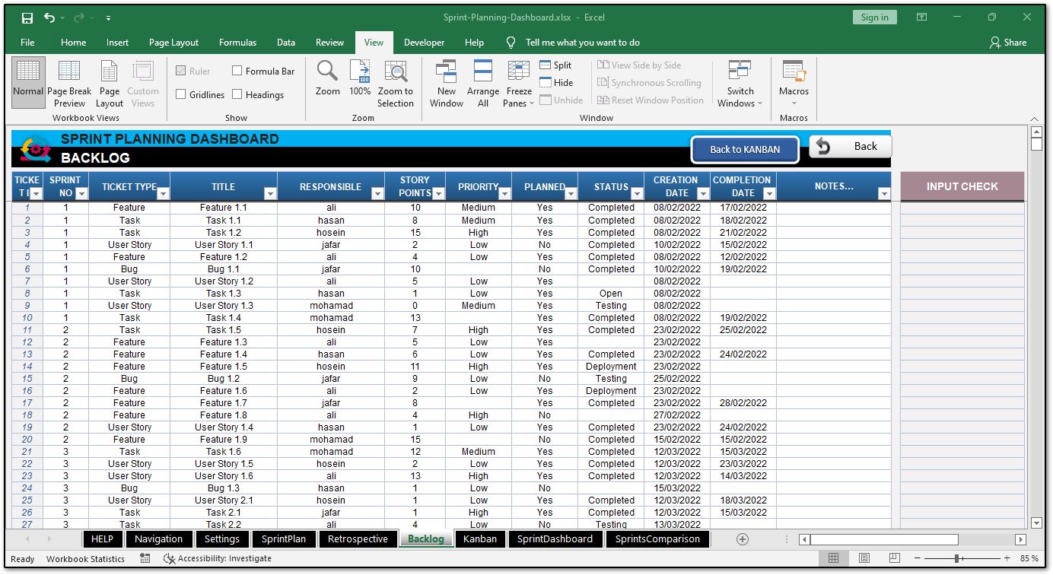Open Ribbon Display Options icon
This screenshot has height=575, width=1053.
(x=921, y=17)
